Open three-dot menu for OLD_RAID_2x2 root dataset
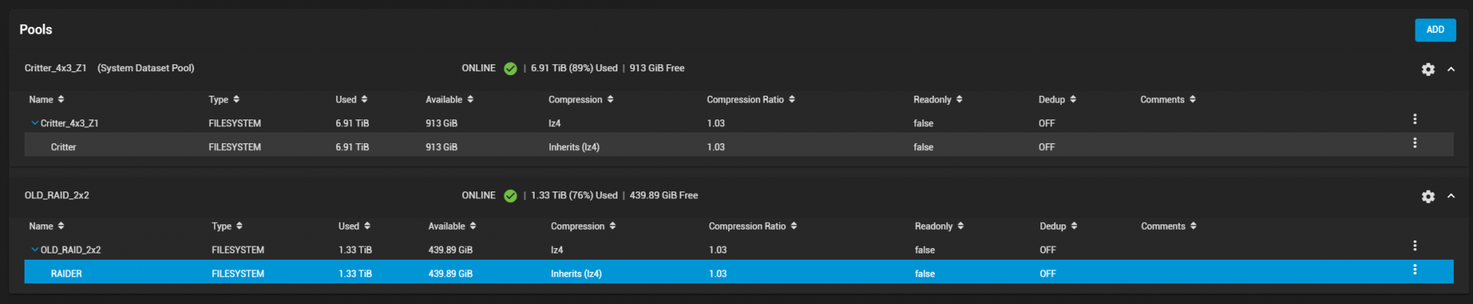Image resolution: width=1473 pixels, height=304 pixels. [1415, 246]
